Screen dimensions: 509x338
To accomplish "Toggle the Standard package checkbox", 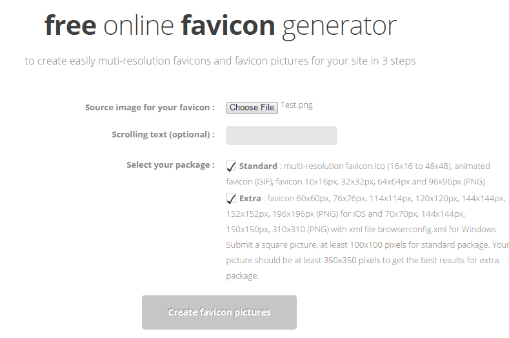I will (x=231, y=166).
